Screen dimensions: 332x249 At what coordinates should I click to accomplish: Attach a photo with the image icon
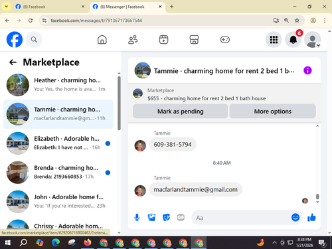(151, 218)
